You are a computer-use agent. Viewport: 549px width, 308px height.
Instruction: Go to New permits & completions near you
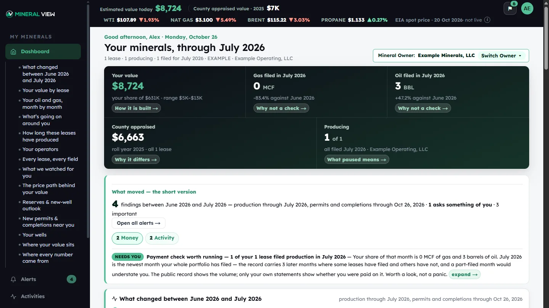[x=48, y=222]
